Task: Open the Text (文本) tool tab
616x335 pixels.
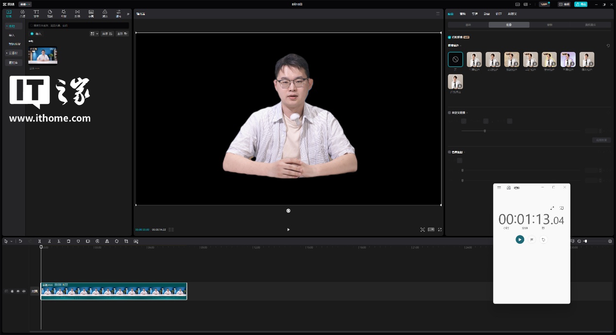Action: 36,13
